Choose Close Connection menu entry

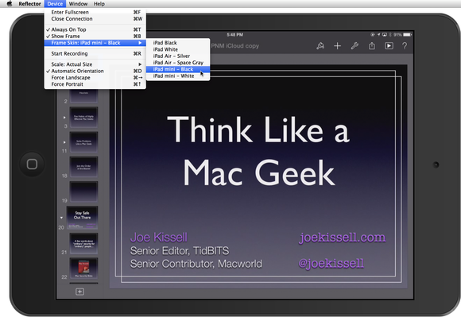pyautogui.click(x=95, y=19)
